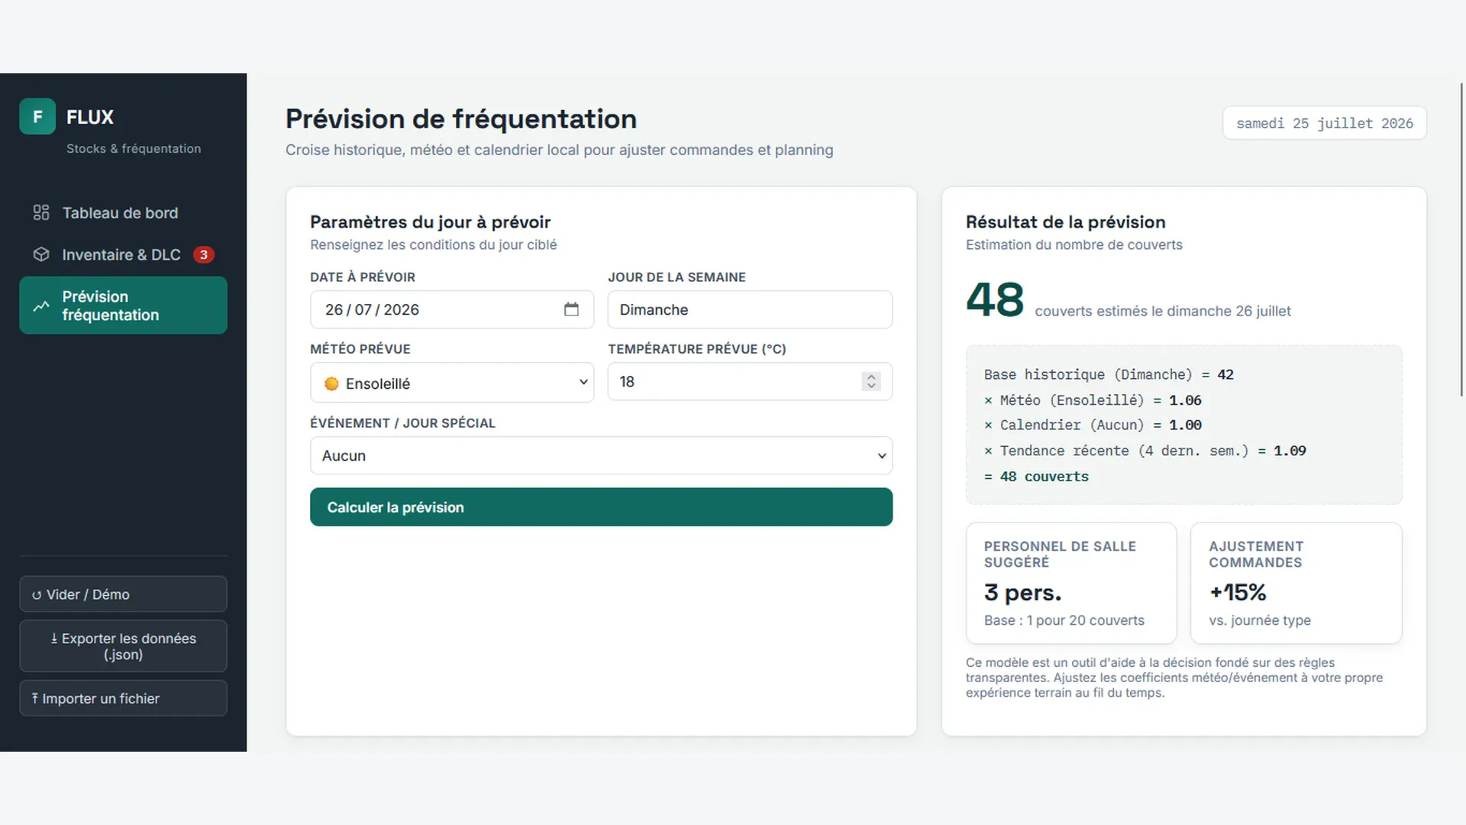The image size is (1466, 825).
Task: Select Prévision fréquentation menu item
Action: pos(123,306)
